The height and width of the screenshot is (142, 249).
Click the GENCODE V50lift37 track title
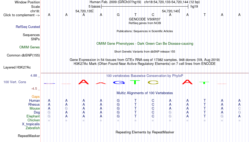[x=145, y=19]
